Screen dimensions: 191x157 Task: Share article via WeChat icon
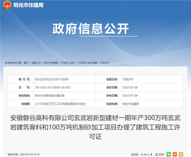click(169, 154)
